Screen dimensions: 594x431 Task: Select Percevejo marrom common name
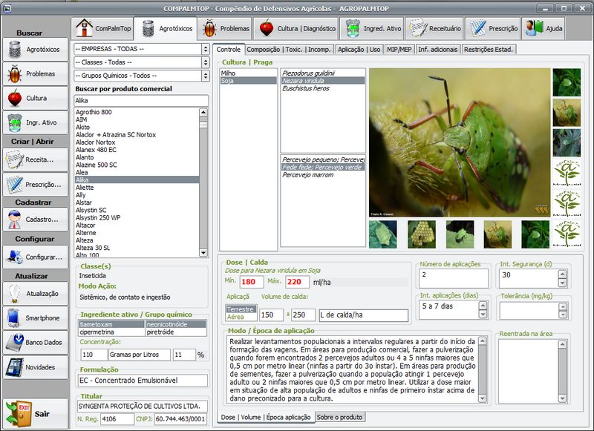click(x=323, y=175)
